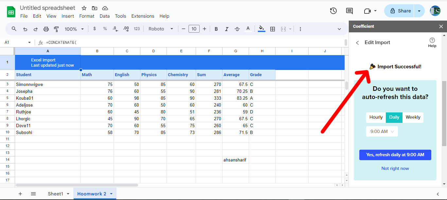Add a new sheet with plus
Screen dimensions: 447x200
(20, 194)
